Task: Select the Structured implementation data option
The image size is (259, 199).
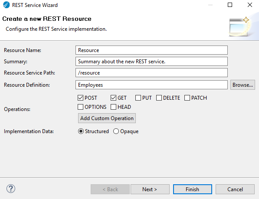Action: coord(81,131)
